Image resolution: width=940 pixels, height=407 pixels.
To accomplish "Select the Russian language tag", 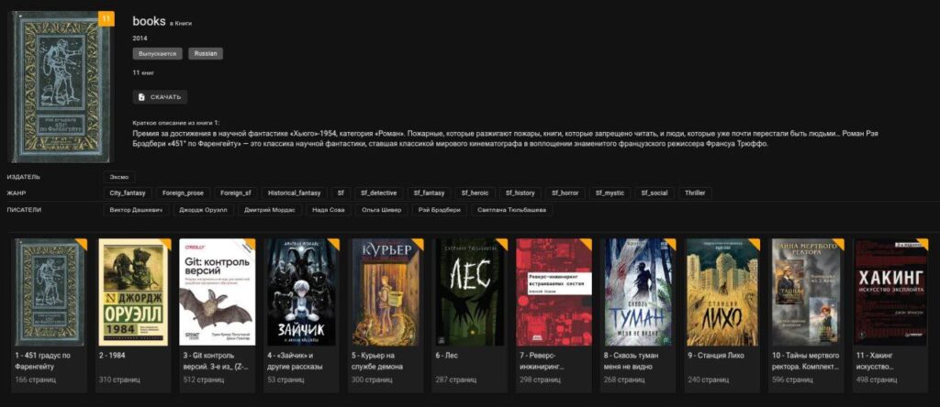I will [x=206, y=54].
